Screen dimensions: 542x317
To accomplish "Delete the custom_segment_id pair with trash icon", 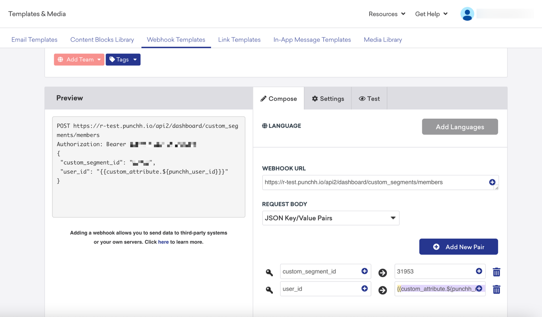I will [496, 272].
